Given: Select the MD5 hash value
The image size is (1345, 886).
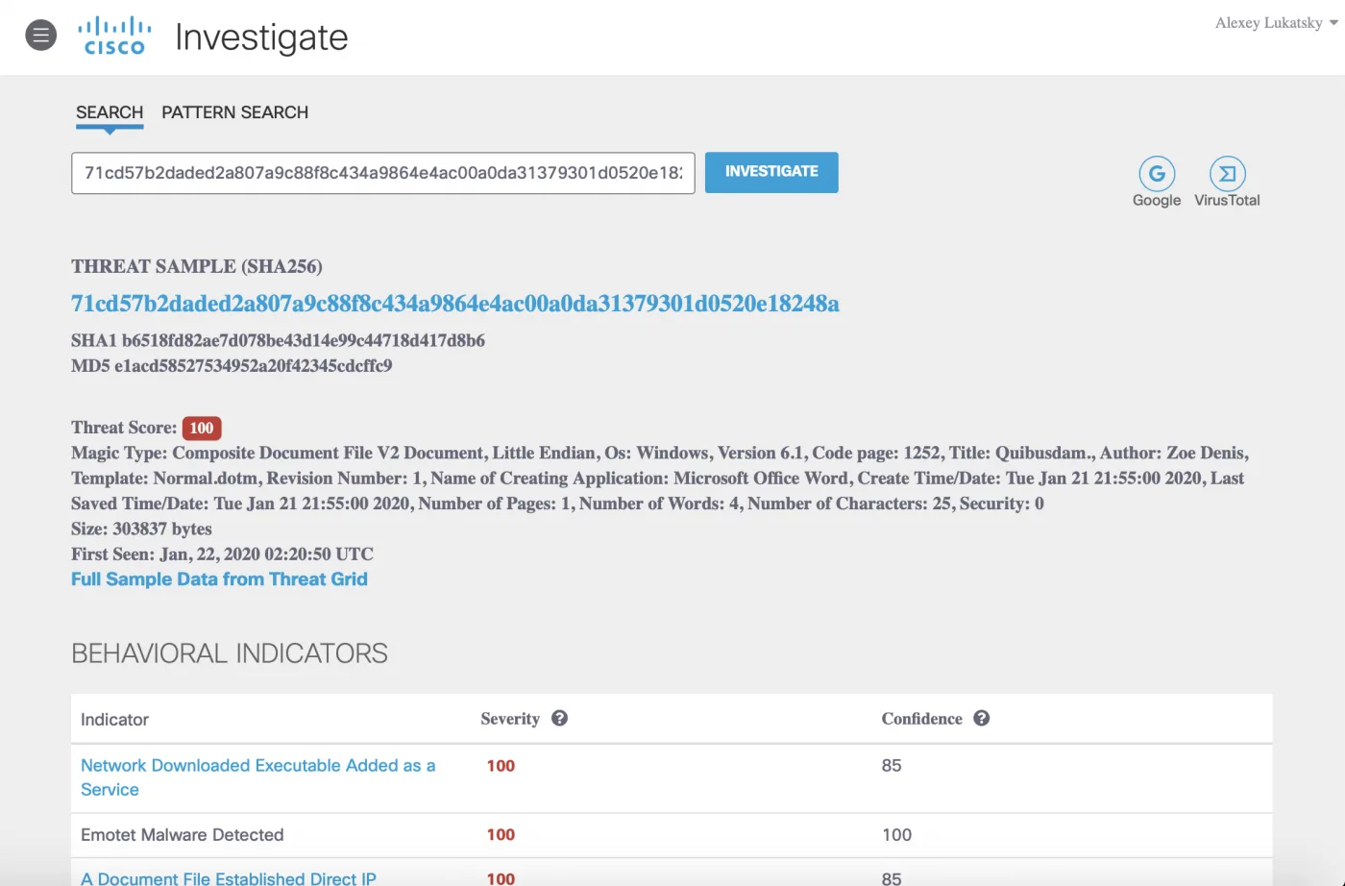Looking at the screenshot, I should click(254, 365).
